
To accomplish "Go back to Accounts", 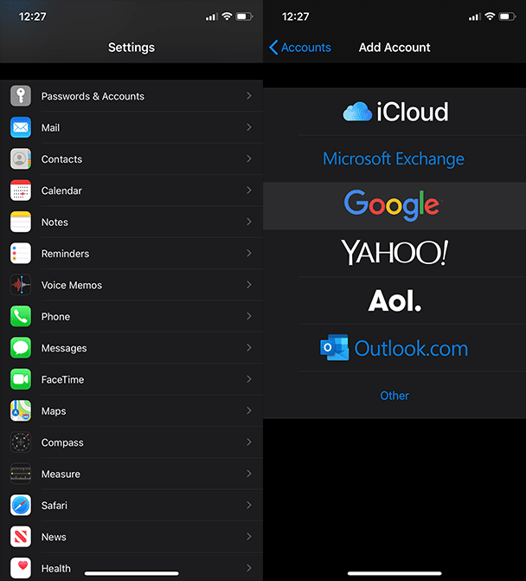I will tap(300, 48).
